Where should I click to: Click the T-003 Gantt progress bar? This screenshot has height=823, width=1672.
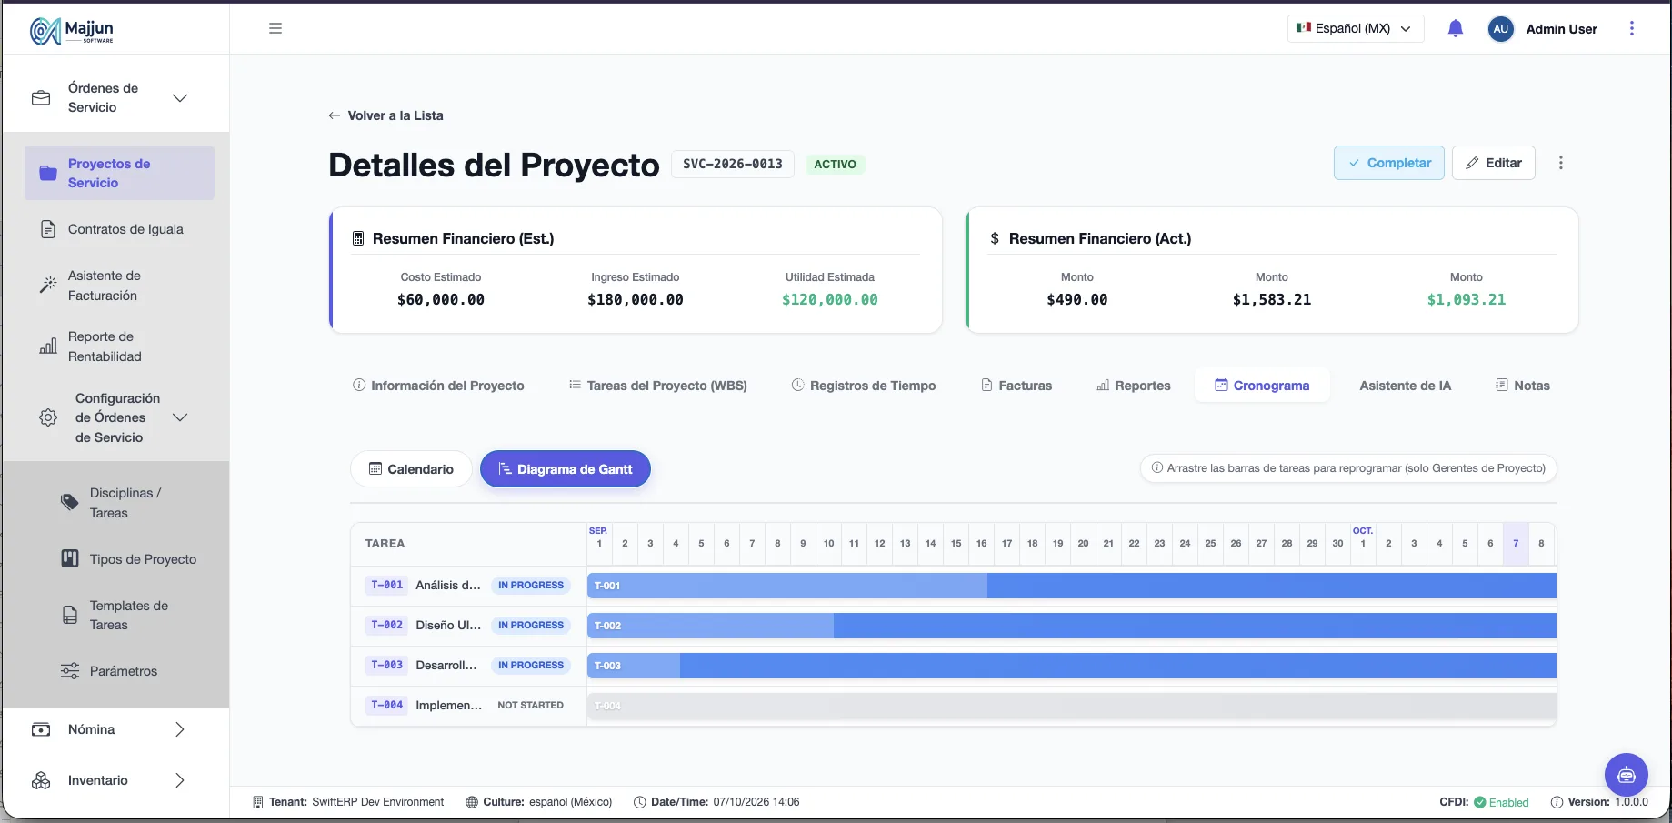1072,666
